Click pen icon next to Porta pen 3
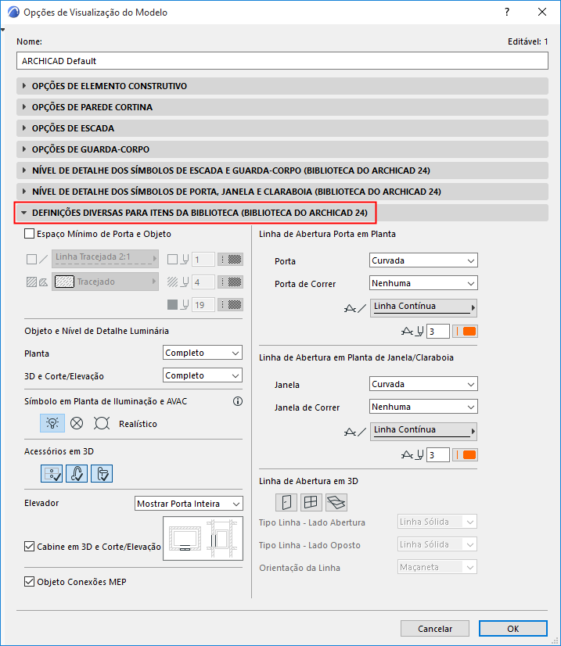 click(412, 332)
